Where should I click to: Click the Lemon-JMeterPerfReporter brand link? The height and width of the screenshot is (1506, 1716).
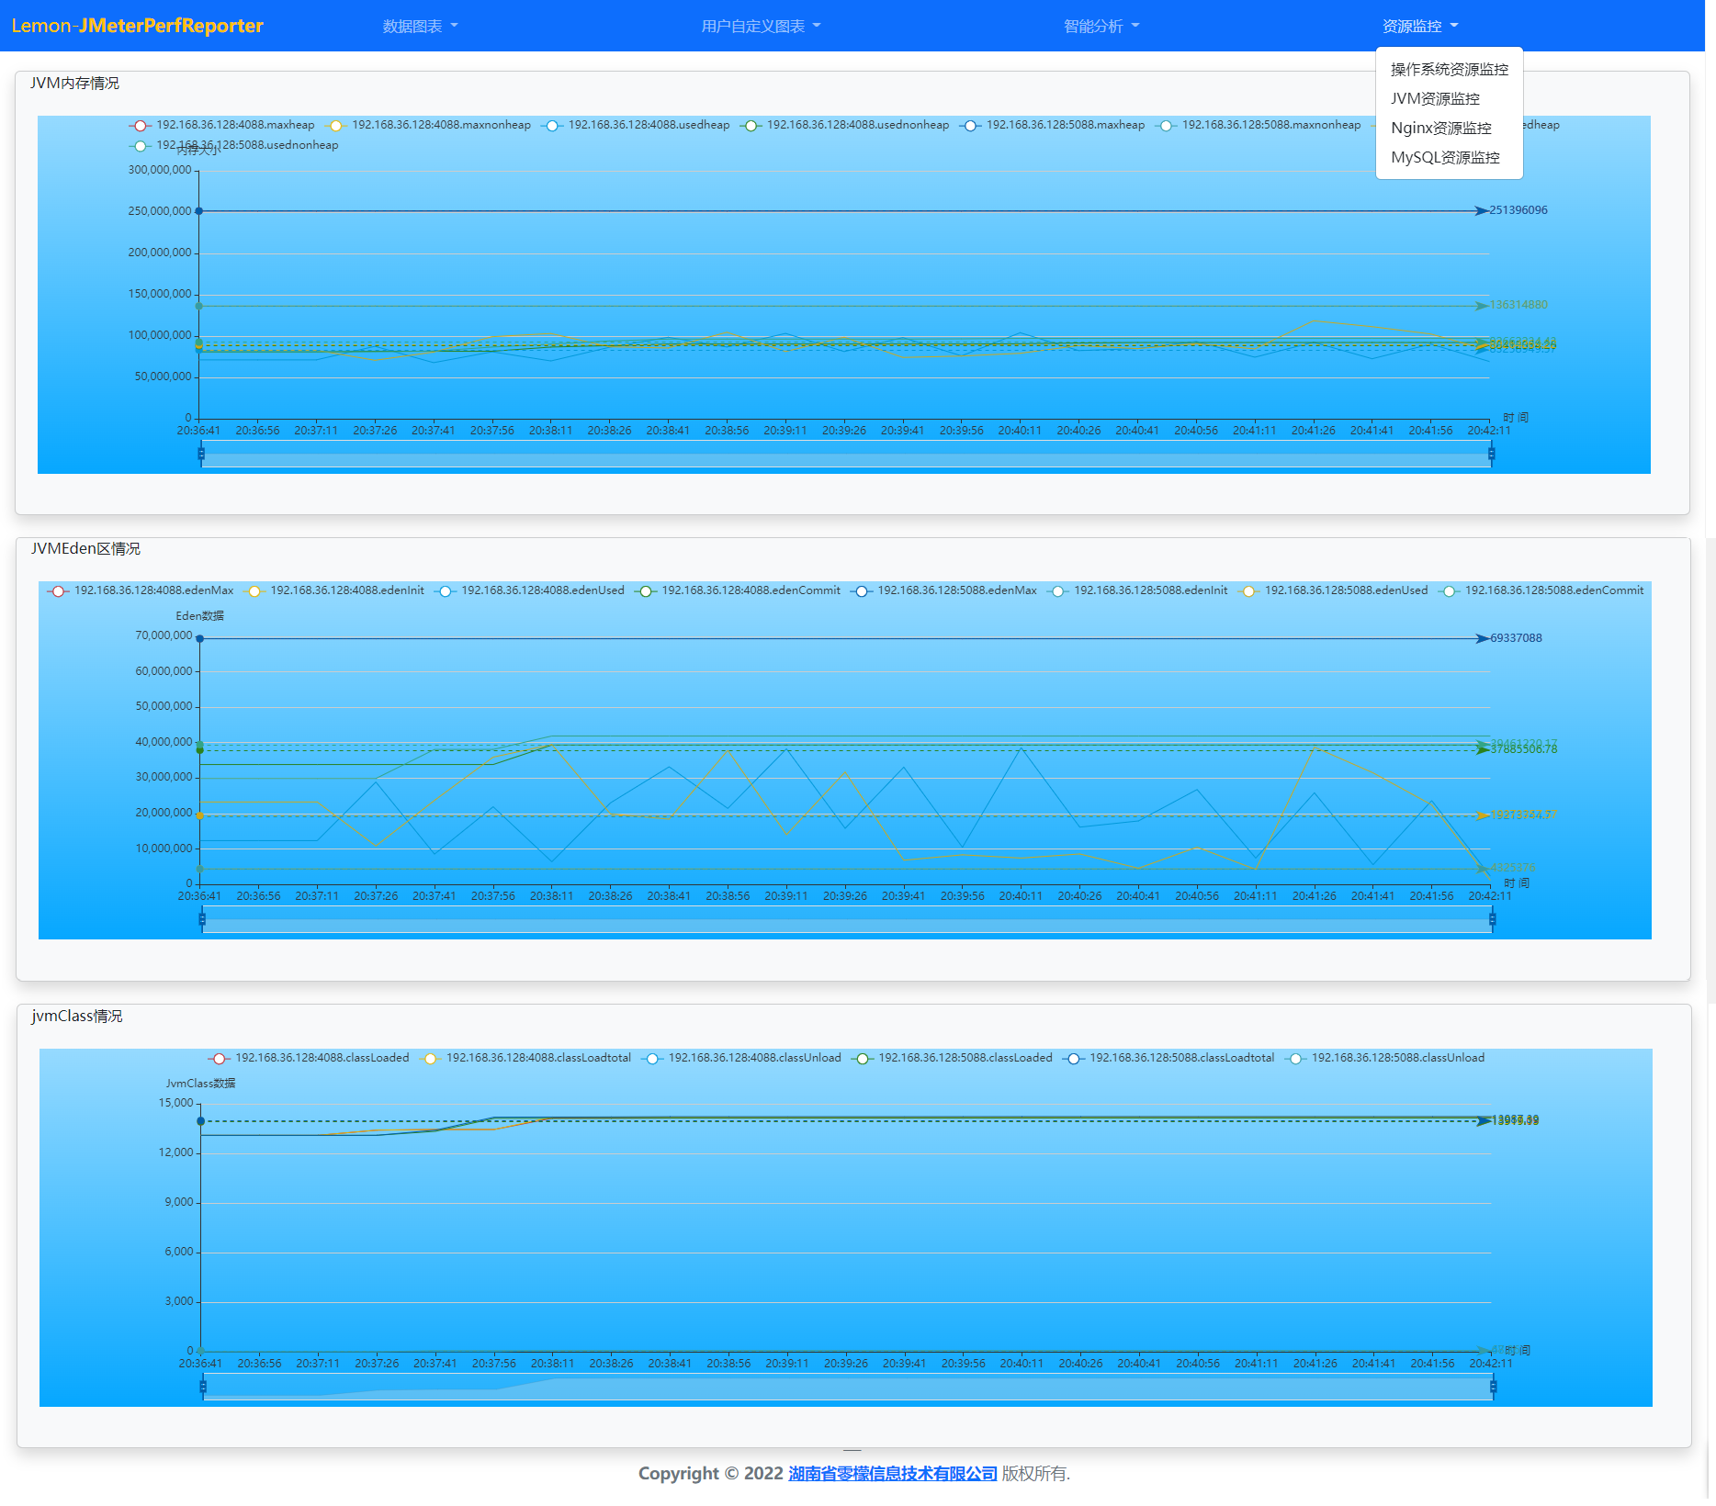click(138, 26)
